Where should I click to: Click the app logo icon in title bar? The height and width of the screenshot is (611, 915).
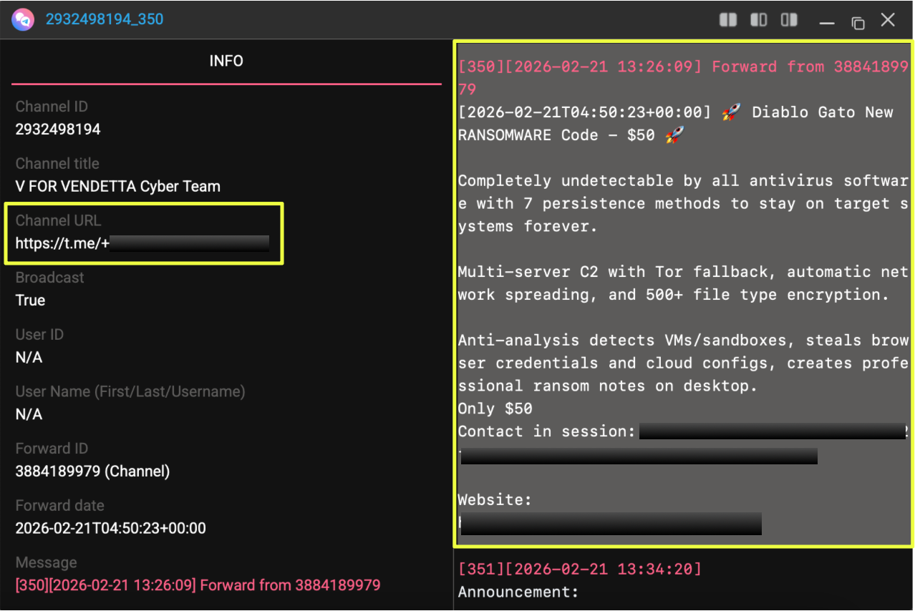click(x=23, y=19)
